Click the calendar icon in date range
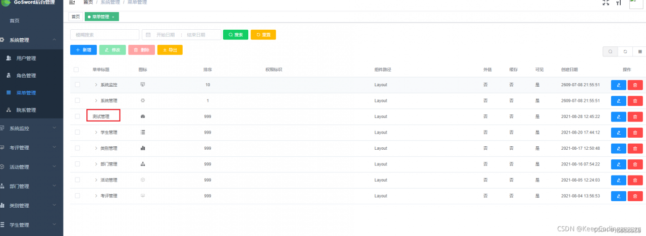This screenshot has width=646, height=236. pos(148,35)
